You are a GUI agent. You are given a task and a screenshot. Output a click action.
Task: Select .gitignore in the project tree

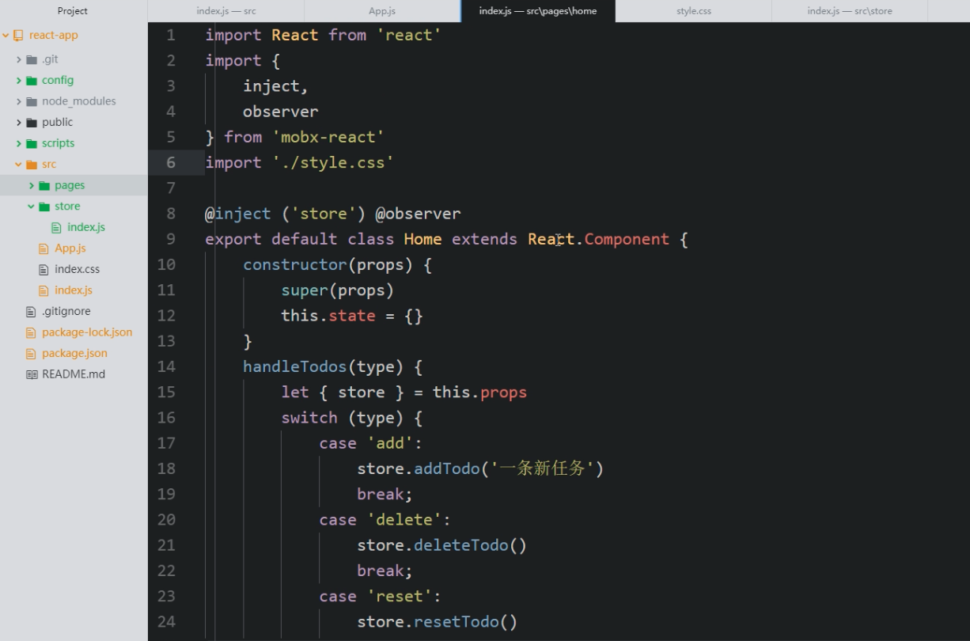pos(66,312)
